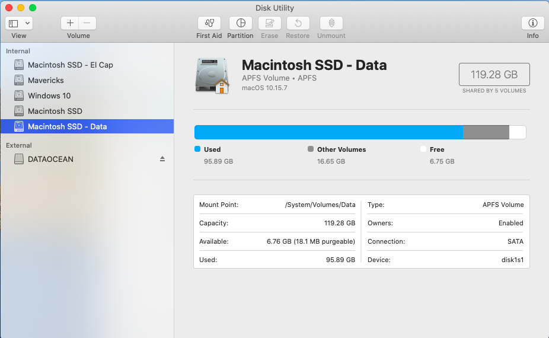Select Macintosh SSD - El Cap volume
The width and height of the screenshot is (549, 338).
[87, 65]
